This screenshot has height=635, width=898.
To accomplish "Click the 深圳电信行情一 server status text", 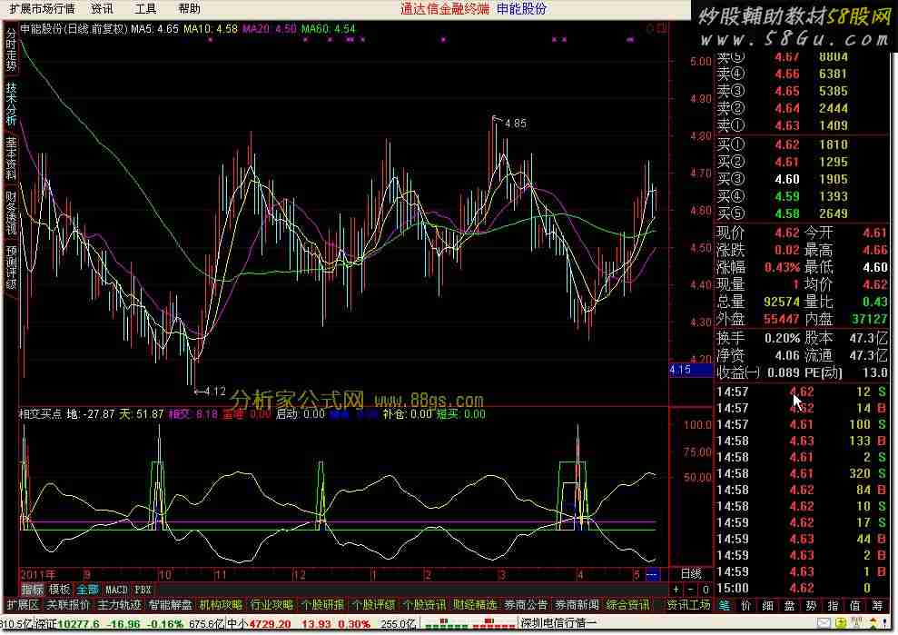I will tap(559, 623).
